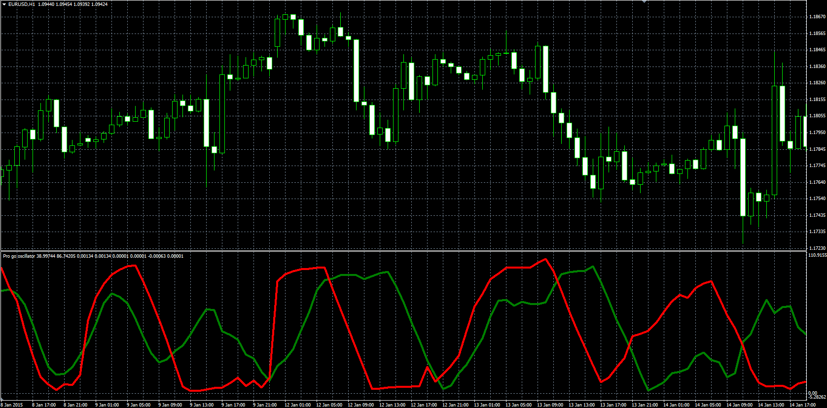Click the 14 Jan 09:00 time label
Viewport: 827px width, 408px height.
point(740,405)
